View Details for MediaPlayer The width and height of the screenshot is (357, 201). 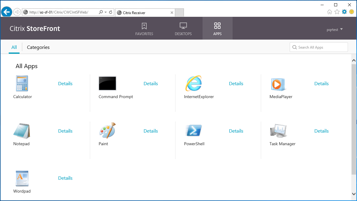(x=322, y=84)
